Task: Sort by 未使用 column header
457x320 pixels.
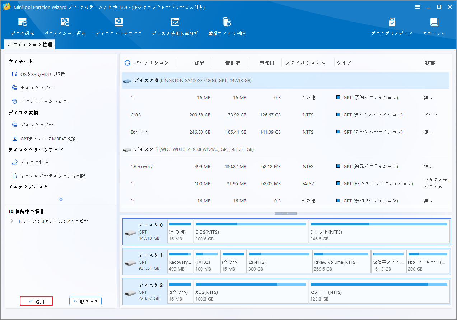Action: coord(267,63)
